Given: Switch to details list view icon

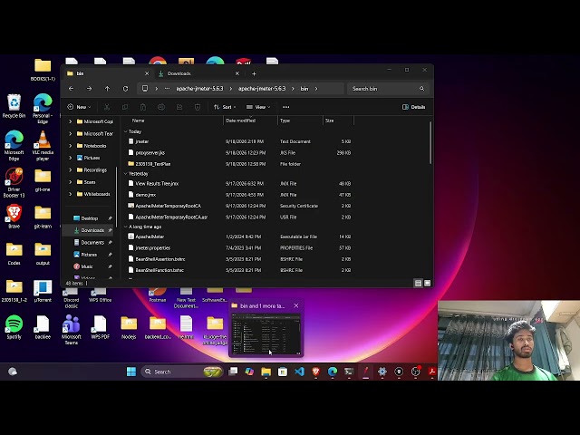Looking at the screenshot, I should click(x=419, y=284).
